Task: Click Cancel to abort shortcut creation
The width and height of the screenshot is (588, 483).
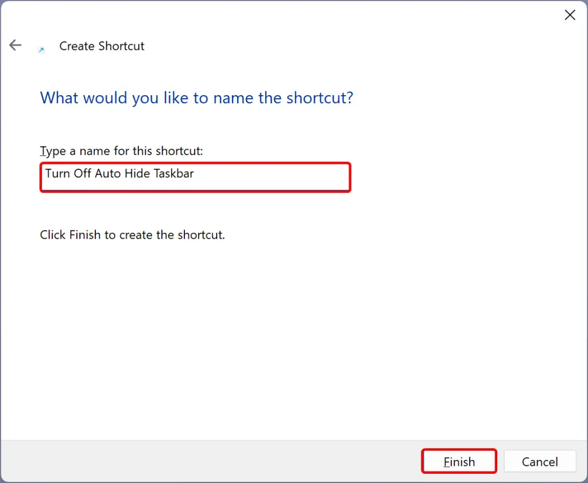Action: (x=539, y=461)
